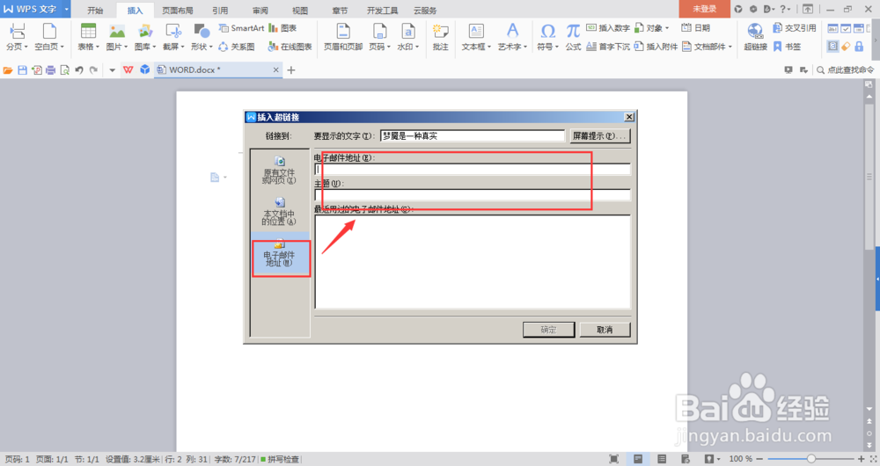Zoom out with the minus button
The width and height of the screenshot is (880, 466).
click(x=761, y=459)
